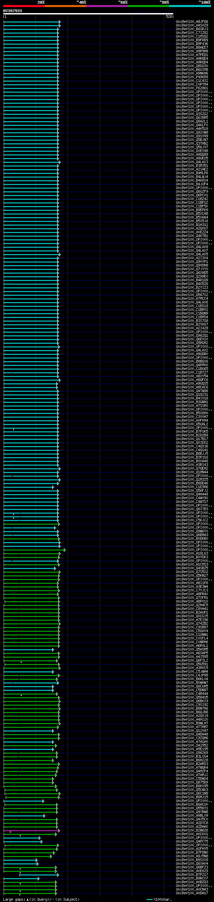Click hit label UniRef100_B7P217

192,874
